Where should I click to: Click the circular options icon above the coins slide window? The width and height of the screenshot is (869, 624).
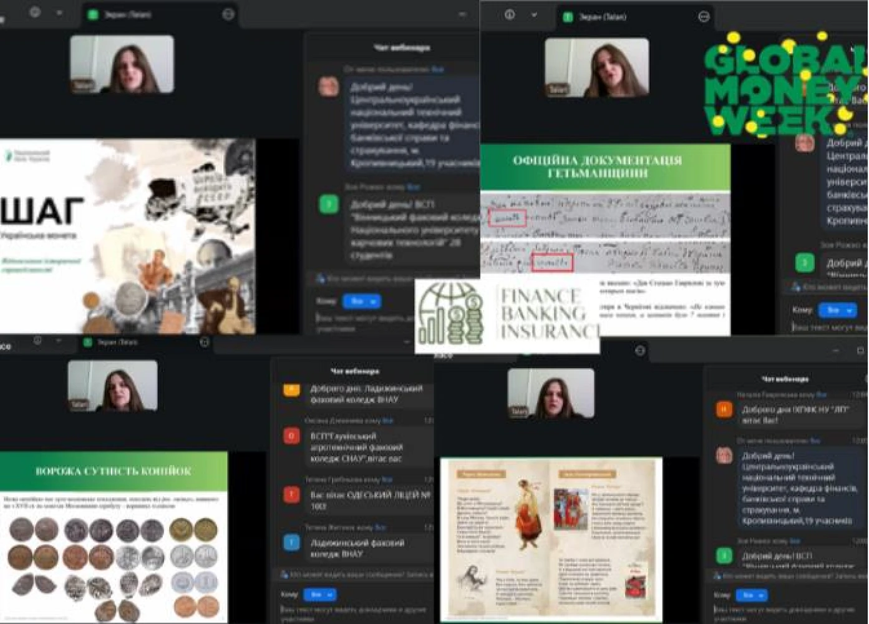click(204, 342)
